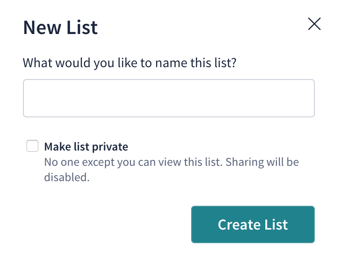Focus the list name text field
The width and height of the screenshot is (337, 267).
(169, 98)
